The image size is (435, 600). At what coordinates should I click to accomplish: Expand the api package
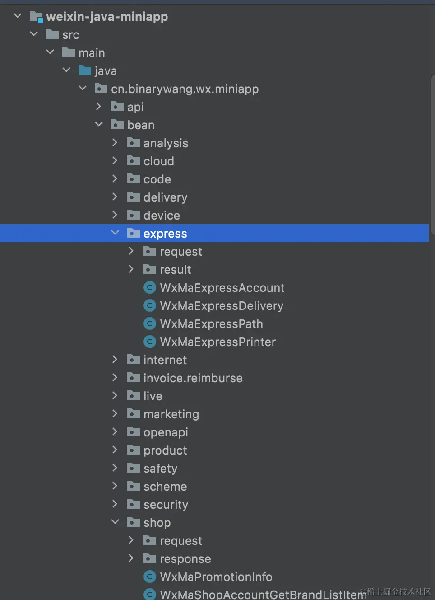[99, 106]
